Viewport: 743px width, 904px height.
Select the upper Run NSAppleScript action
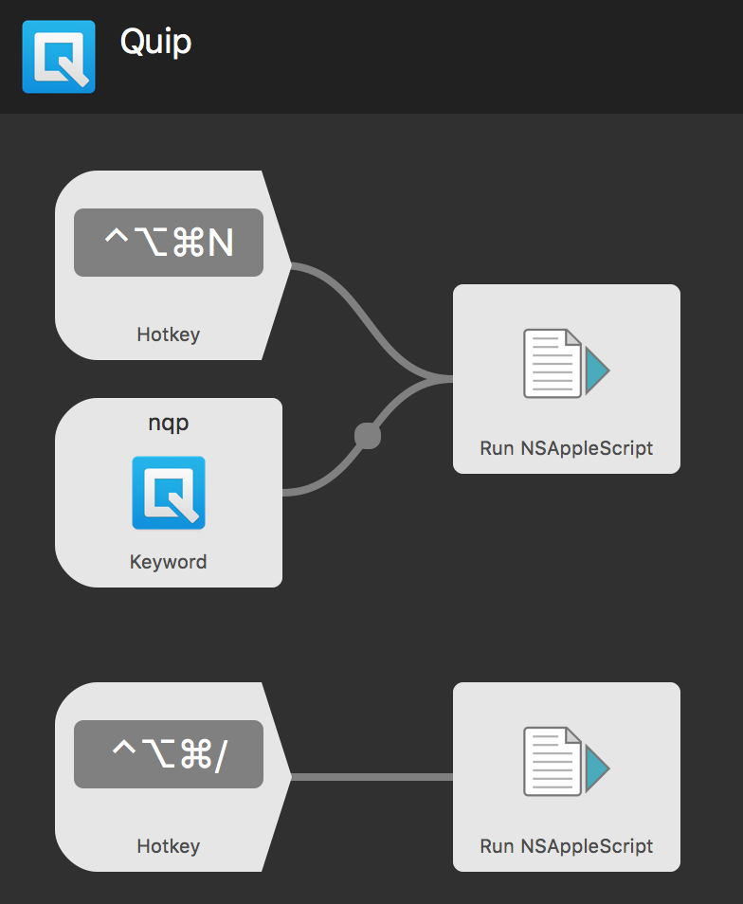coord(567,379)
